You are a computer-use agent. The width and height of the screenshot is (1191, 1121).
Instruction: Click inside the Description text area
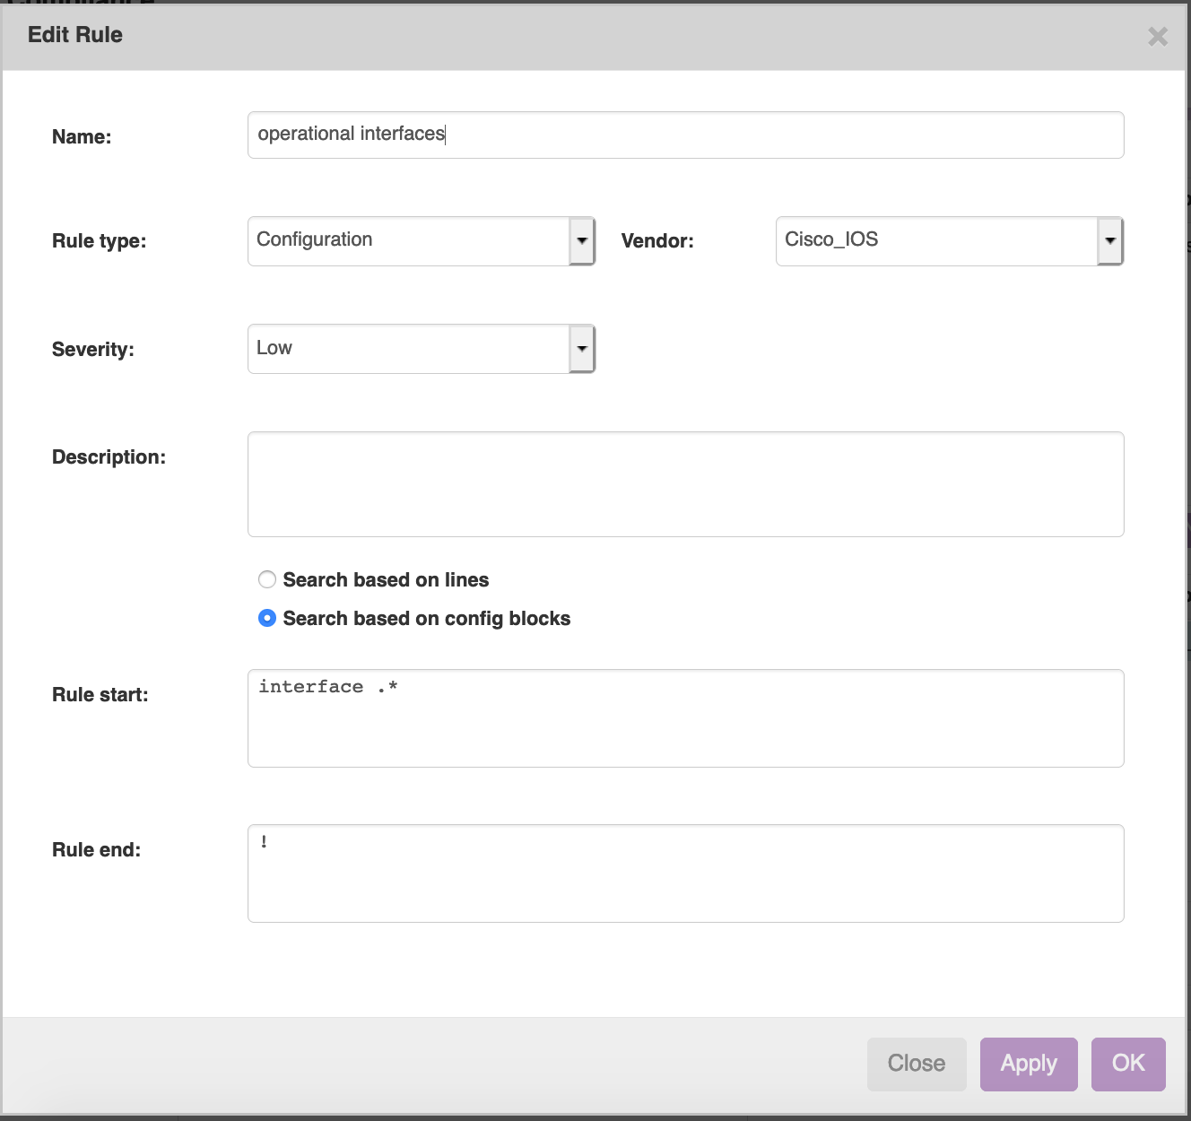coord(685,484)
